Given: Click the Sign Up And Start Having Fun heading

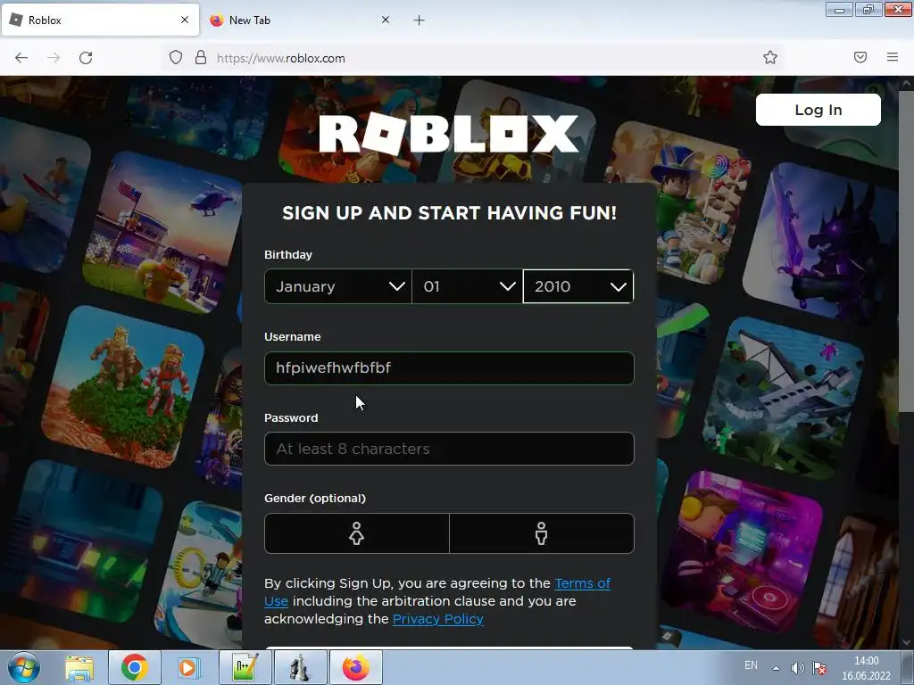Looking at the screenshot, I should [449, 213].
